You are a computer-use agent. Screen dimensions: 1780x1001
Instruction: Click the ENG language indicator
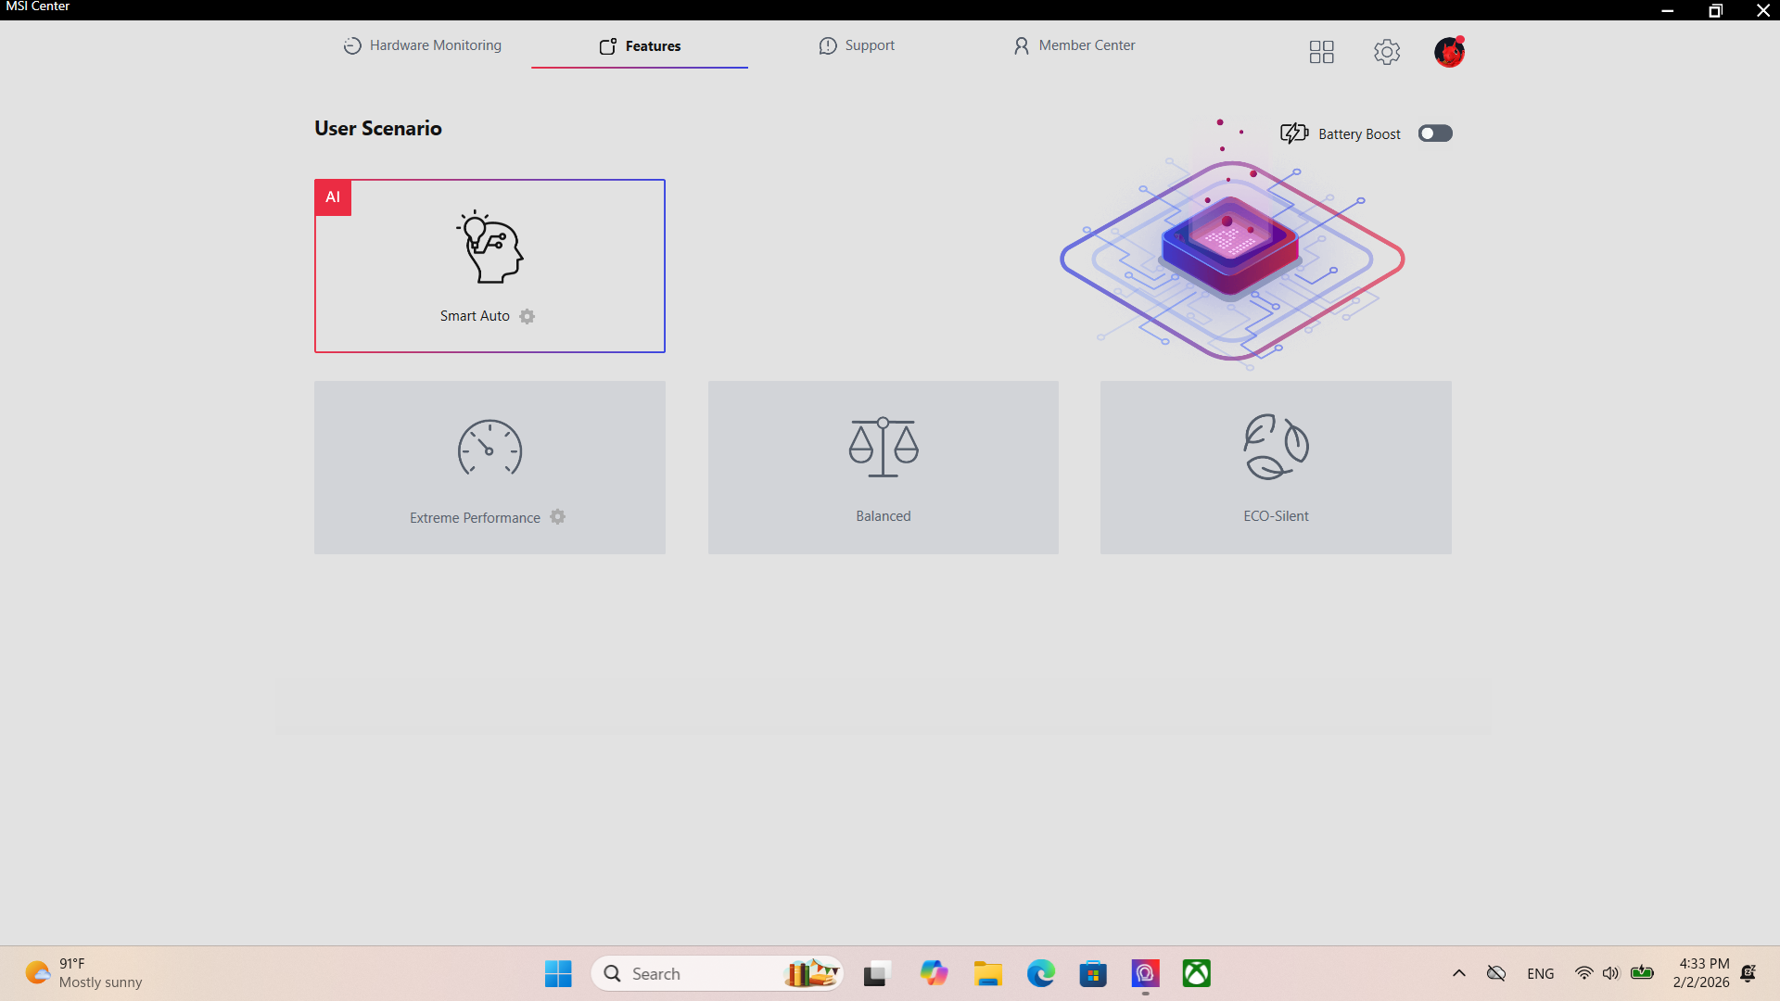pyautogui.click(x=1540, y=973)
